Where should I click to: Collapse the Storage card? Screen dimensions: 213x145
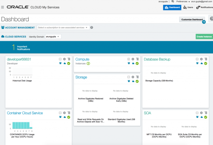129,77
